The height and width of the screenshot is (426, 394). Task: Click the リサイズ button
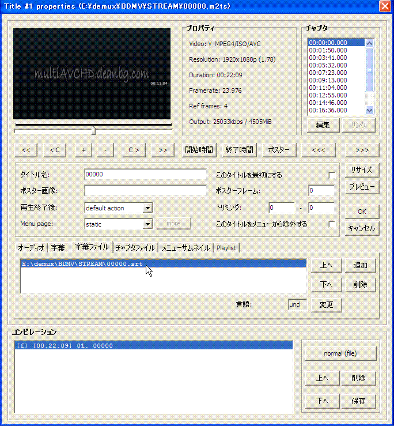[x=362, y=170]
